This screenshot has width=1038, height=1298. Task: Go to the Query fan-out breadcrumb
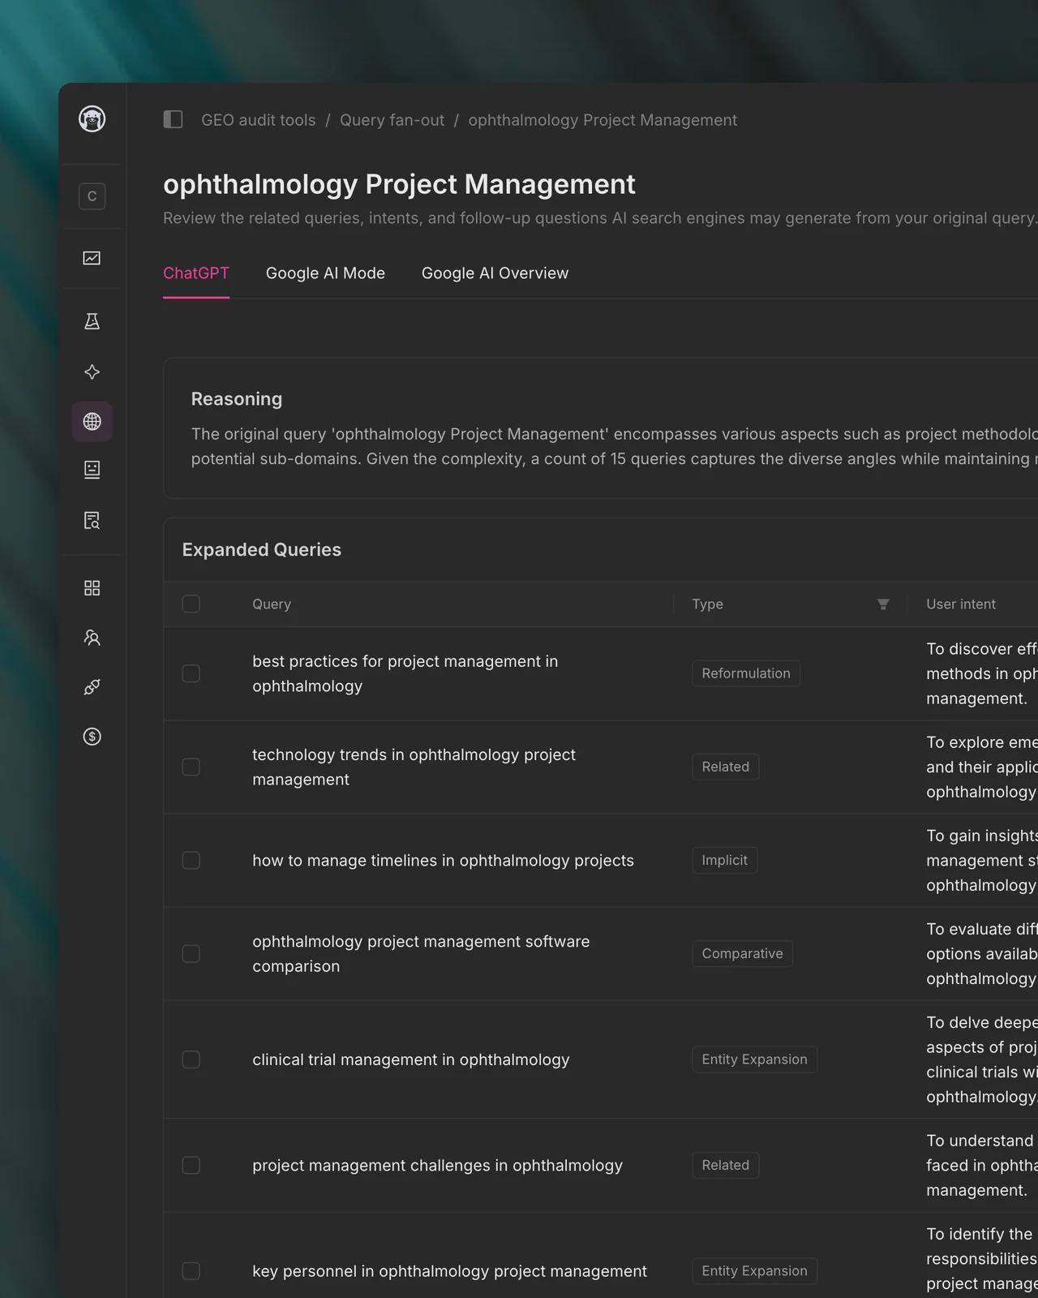coord(392,120)
